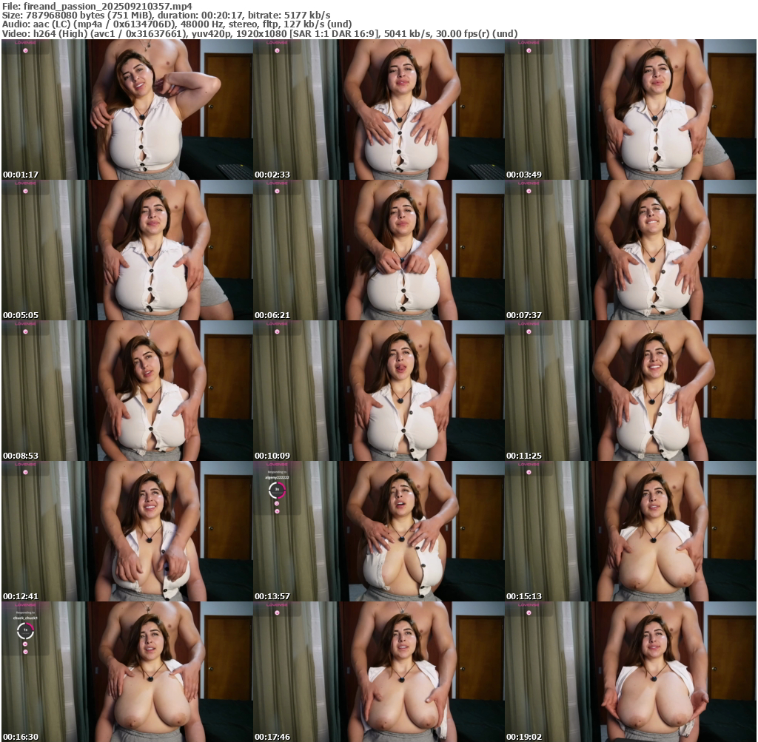Click the frame at 00:05:05
The image size is (758, 742).
[127, 250]
